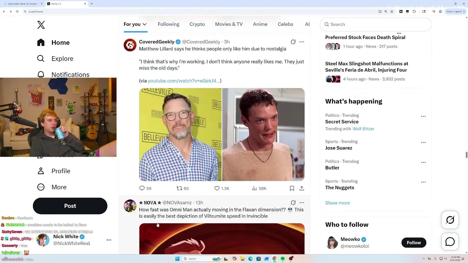Open the @CoveredGeekly handle link

point(201,42)
